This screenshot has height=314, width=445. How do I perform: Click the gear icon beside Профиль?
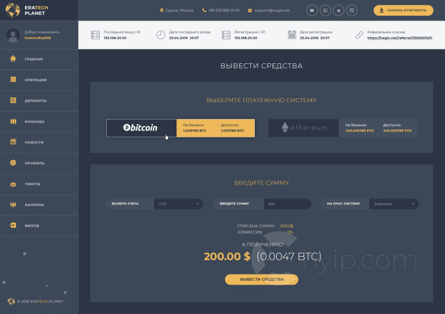click(13, 163)
